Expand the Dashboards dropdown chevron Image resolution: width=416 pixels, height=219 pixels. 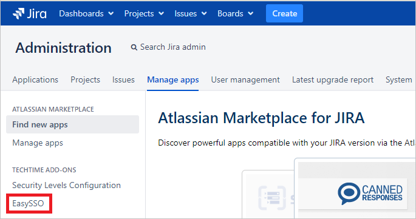(111, 13)
